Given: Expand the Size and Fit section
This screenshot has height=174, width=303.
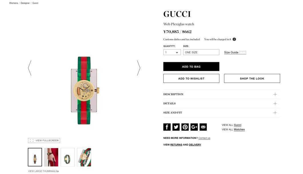Looking at the screenshot, I should click(x=222, y=113).
